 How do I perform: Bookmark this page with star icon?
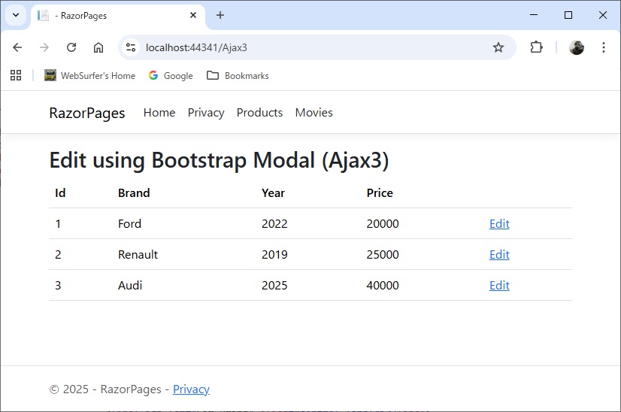(x=498, y=47)
